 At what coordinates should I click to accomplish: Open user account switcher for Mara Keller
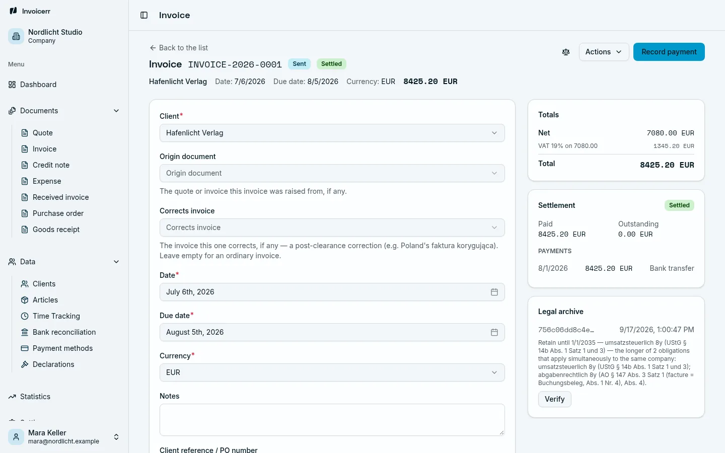64,437
